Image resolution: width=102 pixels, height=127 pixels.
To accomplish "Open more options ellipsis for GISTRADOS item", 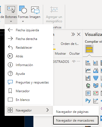I will (x=78, y=61).
